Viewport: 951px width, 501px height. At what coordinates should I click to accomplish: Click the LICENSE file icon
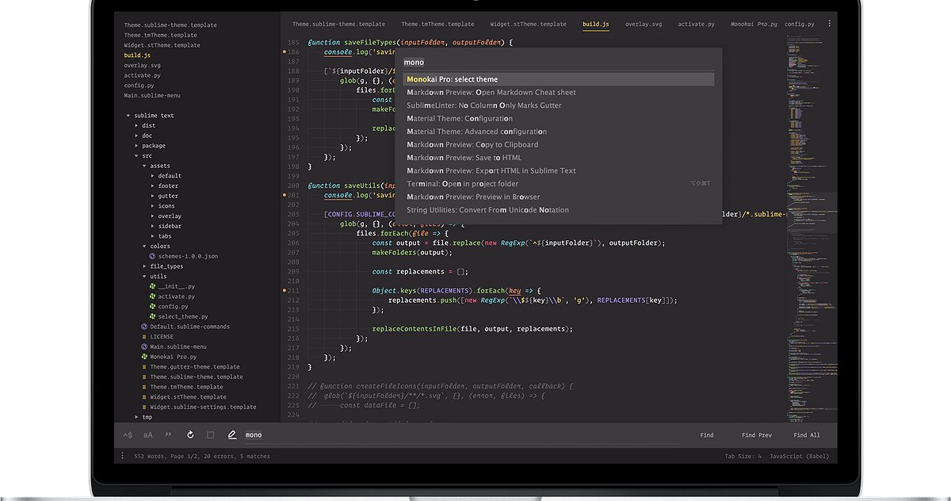pos(143,335)
